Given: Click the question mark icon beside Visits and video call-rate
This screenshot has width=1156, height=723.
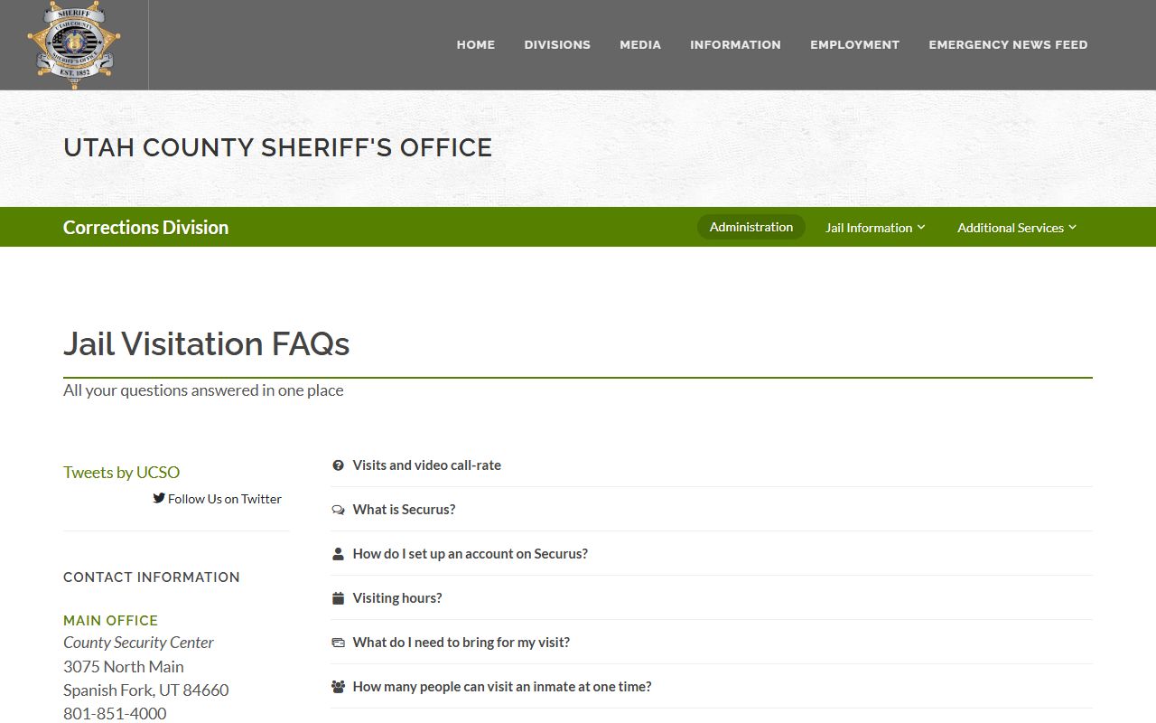Looking at the screenshot, I should [x=339, y=465].
